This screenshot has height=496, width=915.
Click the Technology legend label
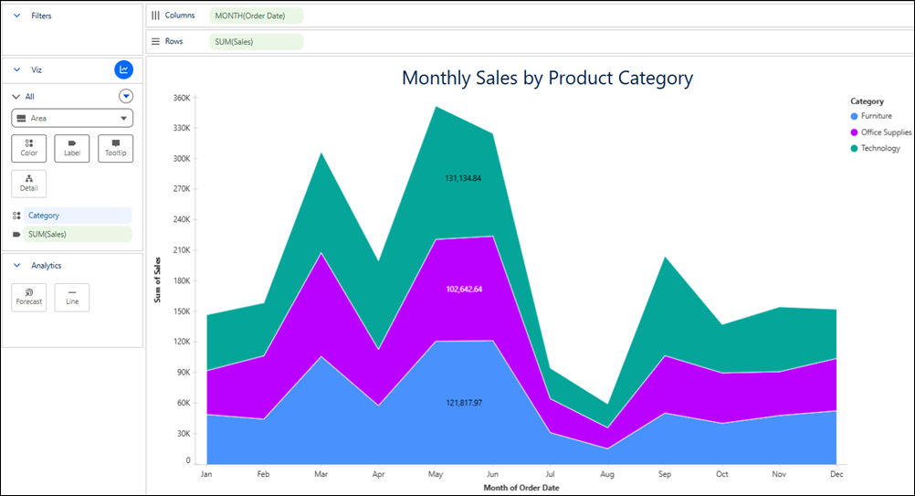pos(880,148)
